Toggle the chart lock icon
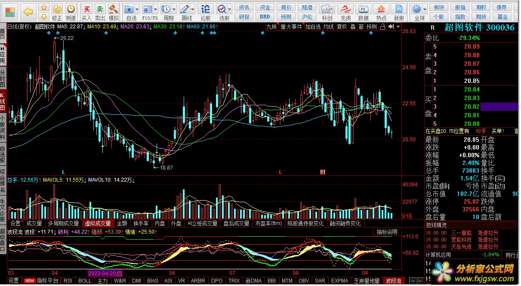Viewport: 521px width, 286px height. pyautogui.click(x=382, y=27)
